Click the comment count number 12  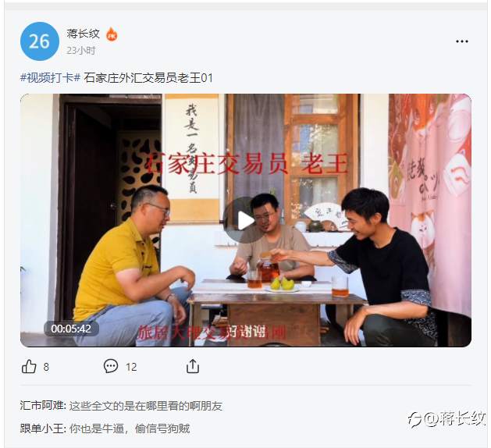pyautogui.click(x=131, y=367)
